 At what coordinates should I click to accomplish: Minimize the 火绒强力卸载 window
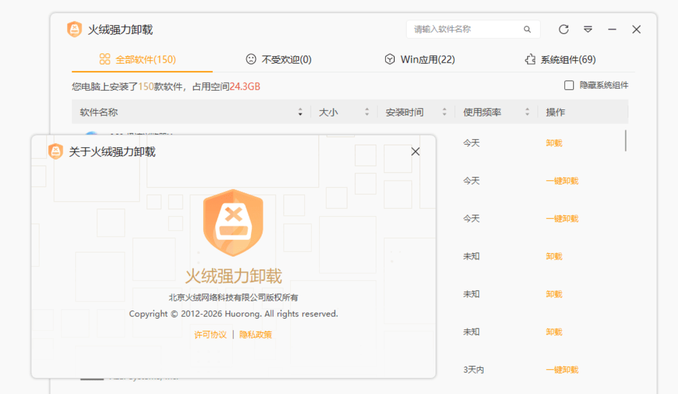click(612, 29)
